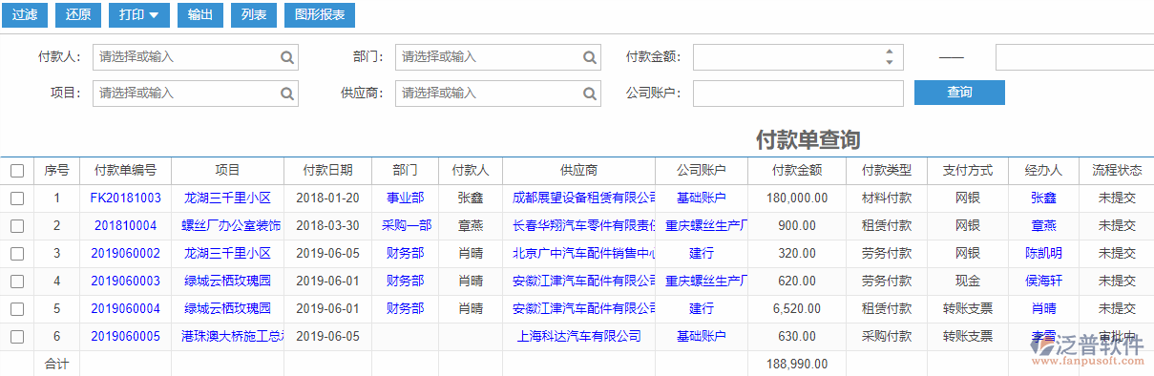Check the row for FK20181003

click(x=16, y=198)
